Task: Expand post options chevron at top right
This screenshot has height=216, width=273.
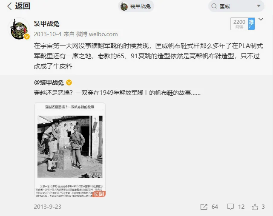Action: point(261,19)
